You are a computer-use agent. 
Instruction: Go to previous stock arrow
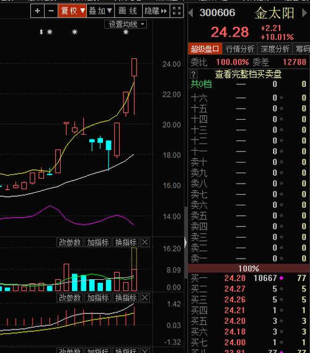coord(191,13)
